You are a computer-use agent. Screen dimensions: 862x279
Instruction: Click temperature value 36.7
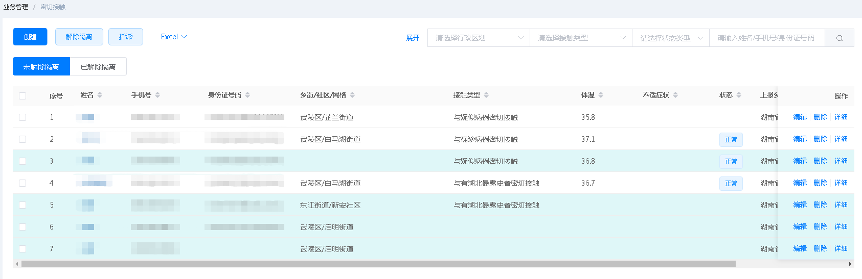pyautogui.click(x=588, y=183)
